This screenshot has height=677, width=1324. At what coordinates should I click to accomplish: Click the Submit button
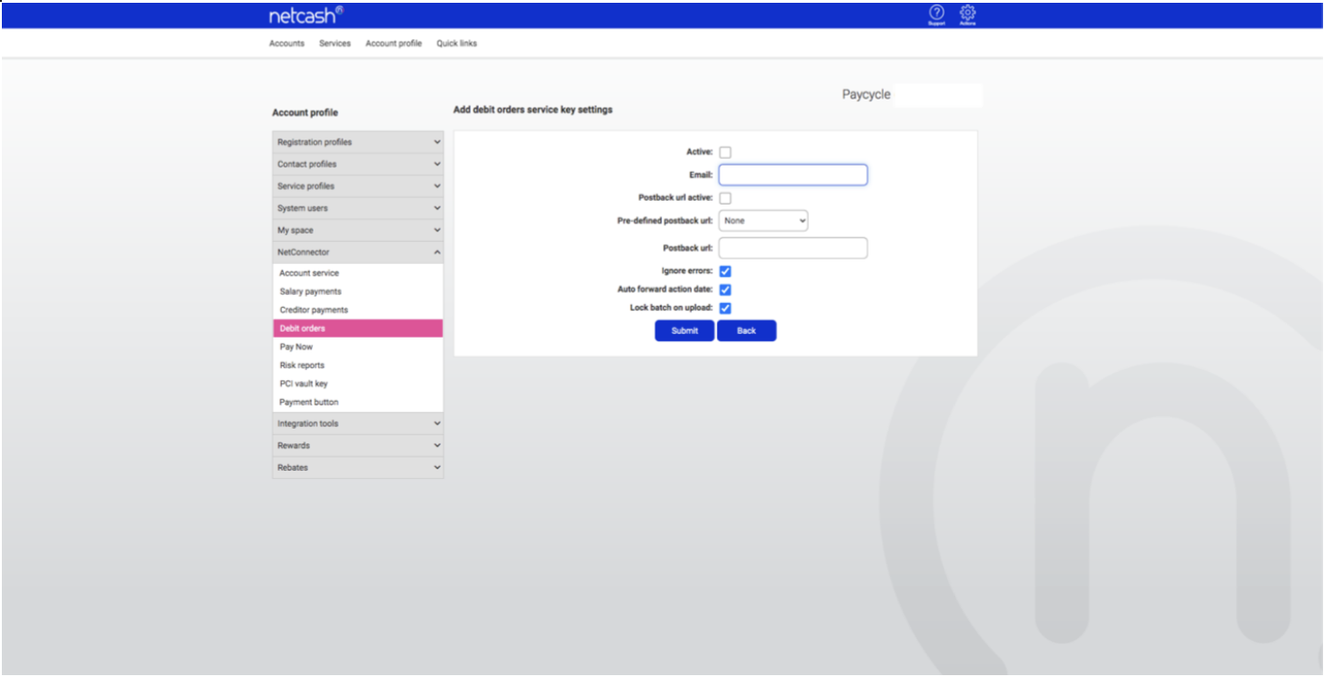click(x=684, y=331)
